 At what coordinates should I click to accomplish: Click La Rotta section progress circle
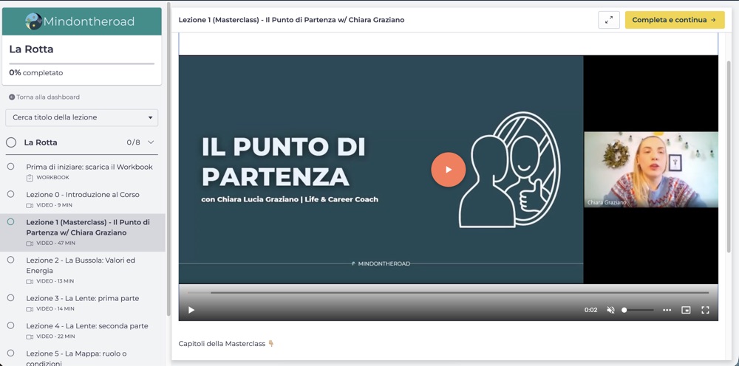tap(11, 142)
